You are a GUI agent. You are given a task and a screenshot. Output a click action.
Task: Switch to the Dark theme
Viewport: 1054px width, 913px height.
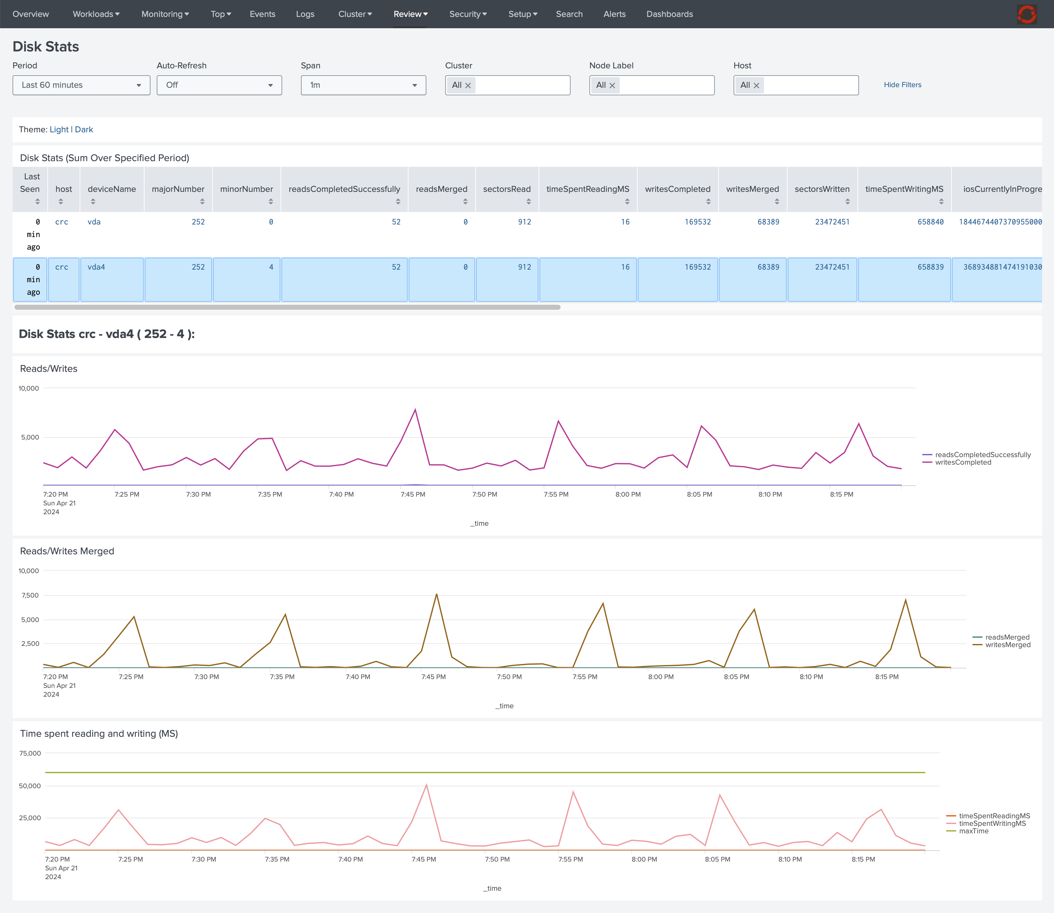84,130
